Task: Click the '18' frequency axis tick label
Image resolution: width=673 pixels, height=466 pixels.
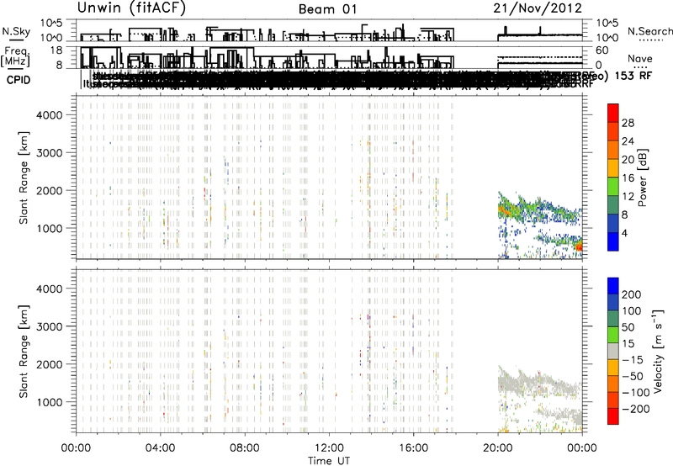Action: coord(56,50)
